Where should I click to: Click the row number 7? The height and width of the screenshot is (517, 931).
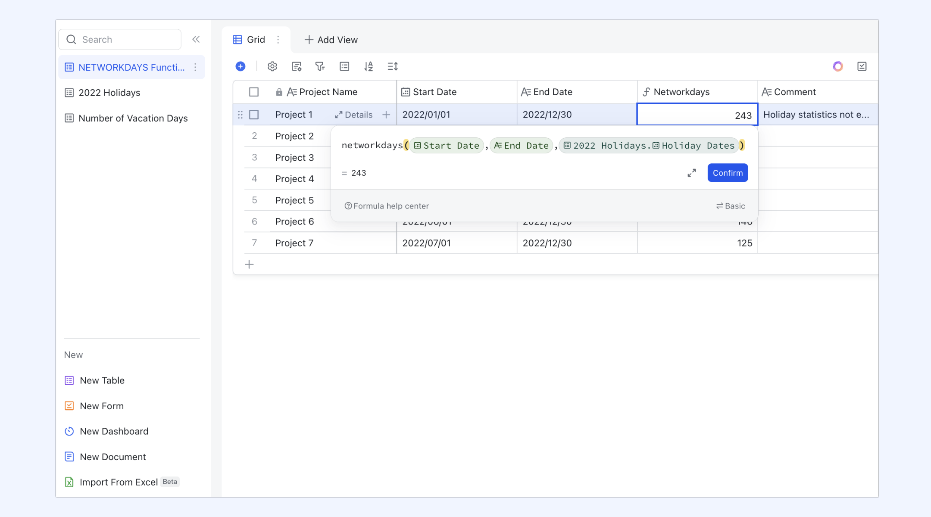(x=254, y=243)
